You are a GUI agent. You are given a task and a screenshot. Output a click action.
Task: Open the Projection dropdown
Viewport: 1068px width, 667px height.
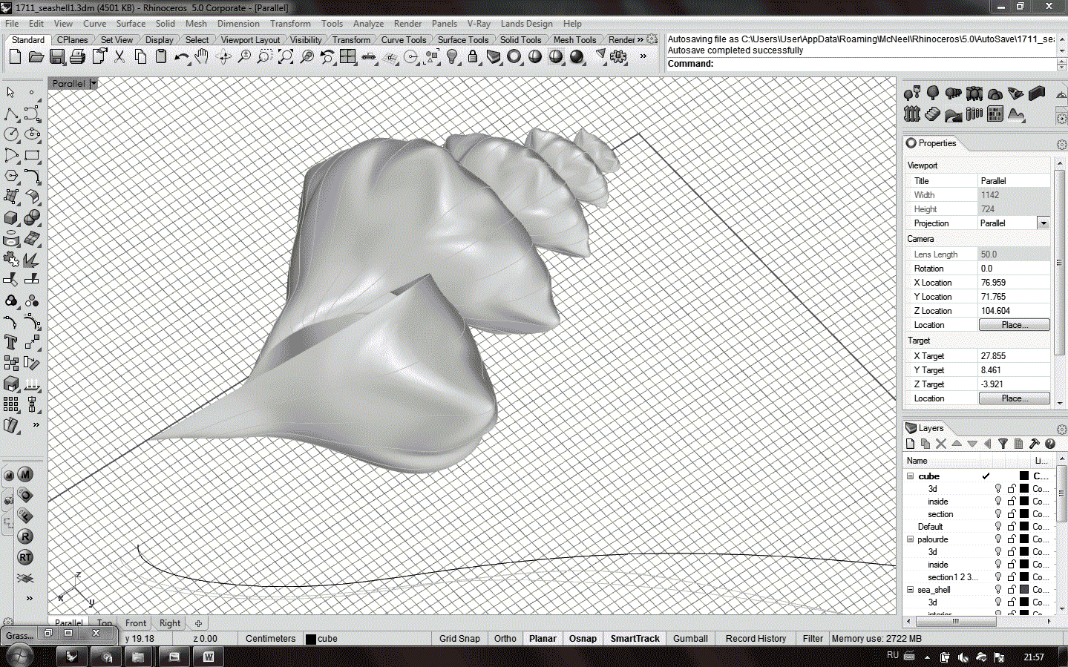[1044, 223]
